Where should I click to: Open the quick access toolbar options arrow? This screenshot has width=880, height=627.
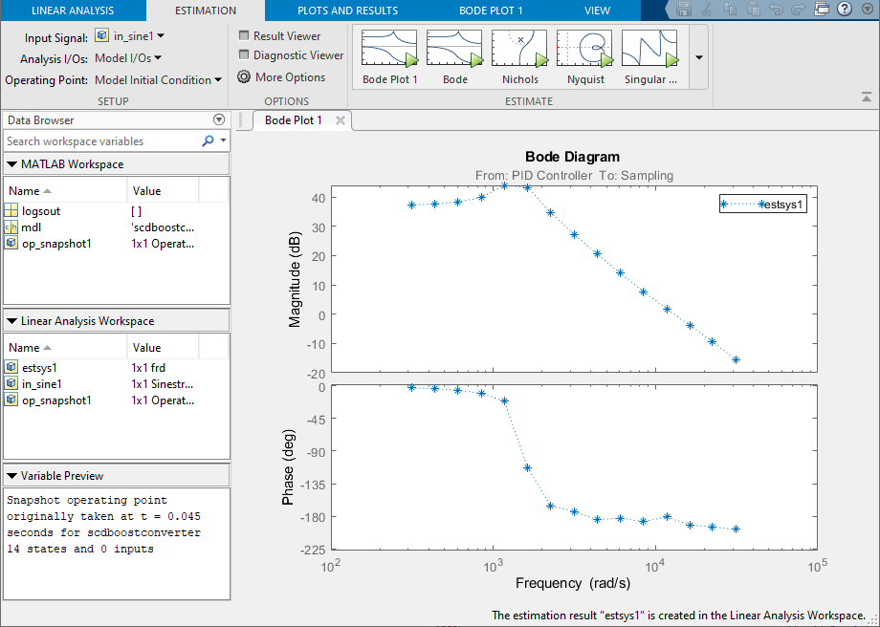coord(867,9)
